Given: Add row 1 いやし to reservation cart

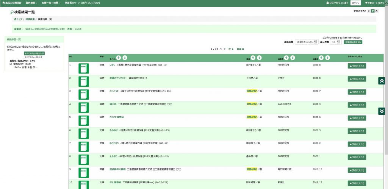Looking at the screenshot, I should point(357,66).
